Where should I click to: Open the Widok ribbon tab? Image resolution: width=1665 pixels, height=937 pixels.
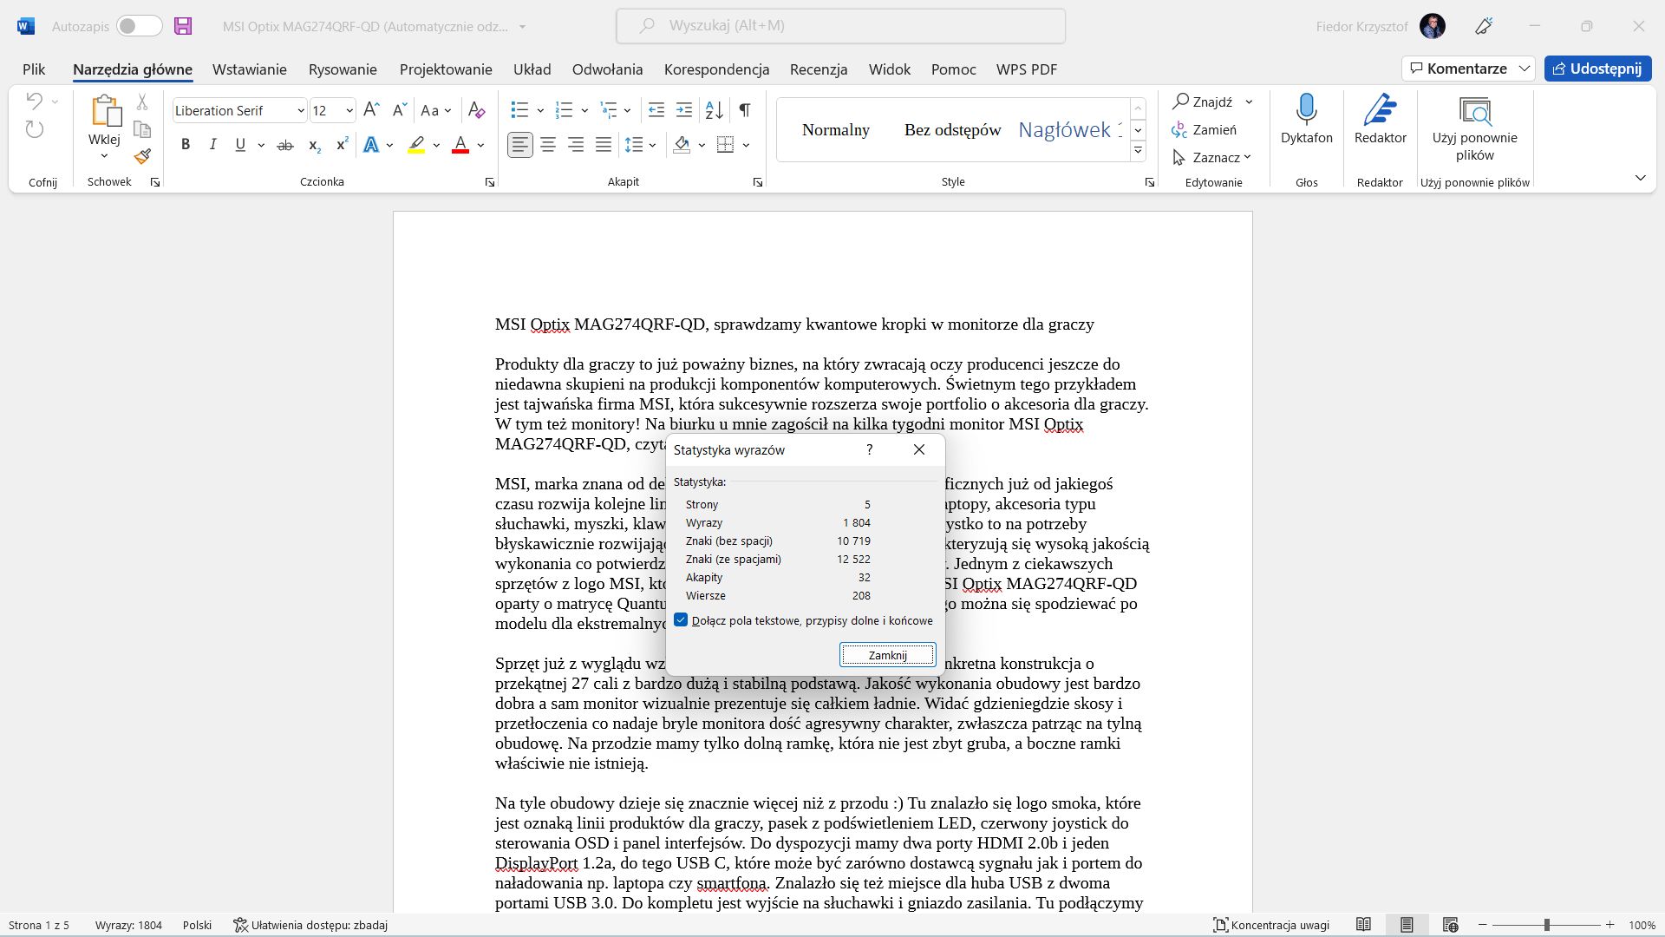tap(890, 69)
